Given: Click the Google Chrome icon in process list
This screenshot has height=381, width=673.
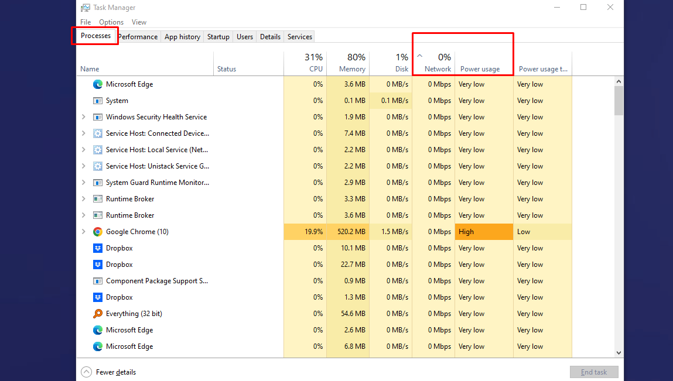Looking at the screenshot, I should [x=97, y=231].
